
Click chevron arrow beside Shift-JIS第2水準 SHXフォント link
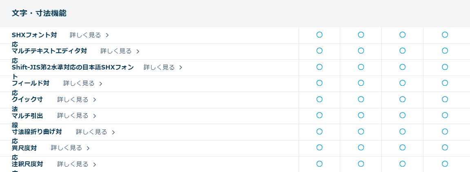[x=181, y=67]
